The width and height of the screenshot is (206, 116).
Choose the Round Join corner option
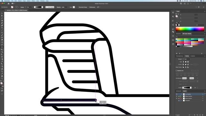(x=186, y=64)
